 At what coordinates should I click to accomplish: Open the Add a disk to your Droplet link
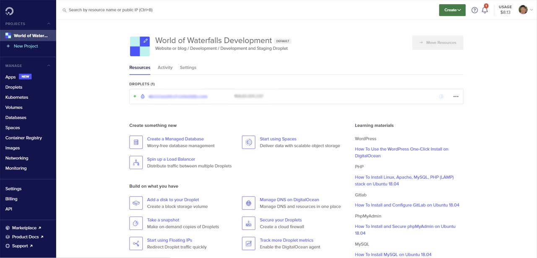coord(173,200)
